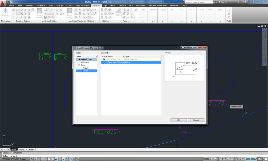The width and height of the screenshot is (268, 161).
Task: Click the help question mark icon
Action: pos(244,2)
